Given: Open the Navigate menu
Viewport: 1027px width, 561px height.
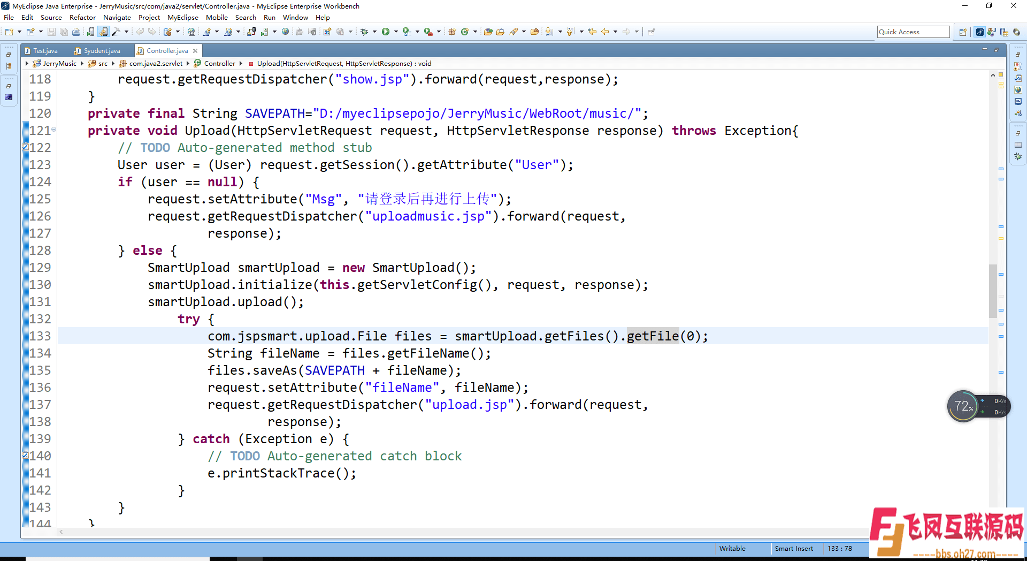Looking at the screenshot, I should click(x=117, y=18).
